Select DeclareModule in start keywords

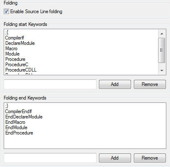[20, 43]
